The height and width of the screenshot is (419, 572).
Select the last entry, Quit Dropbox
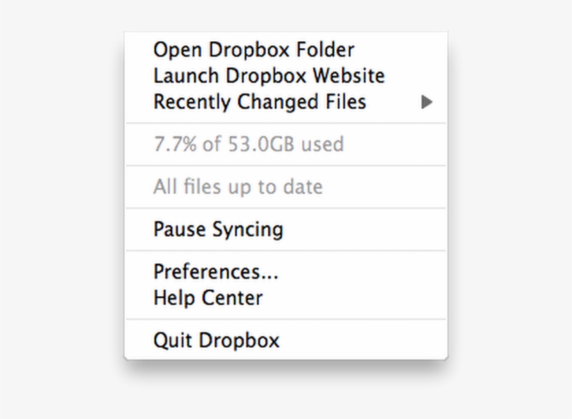[x=216, y=340]
